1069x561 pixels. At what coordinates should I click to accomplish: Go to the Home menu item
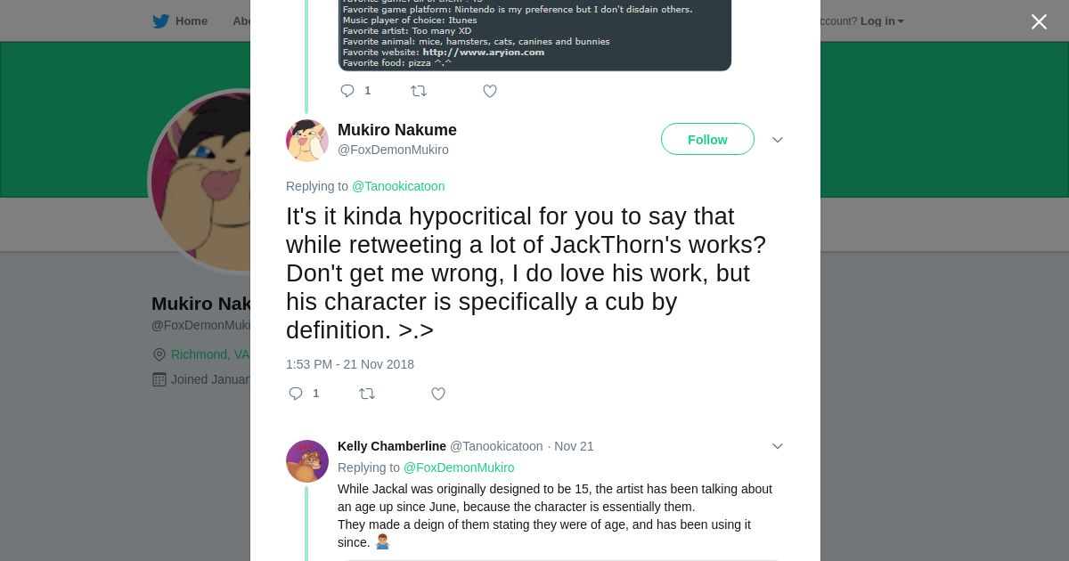point(191,21)
